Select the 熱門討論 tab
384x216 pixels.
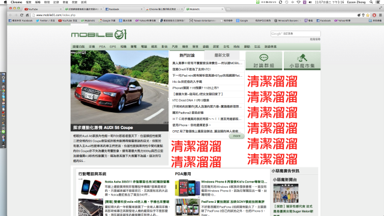(187, 55)
